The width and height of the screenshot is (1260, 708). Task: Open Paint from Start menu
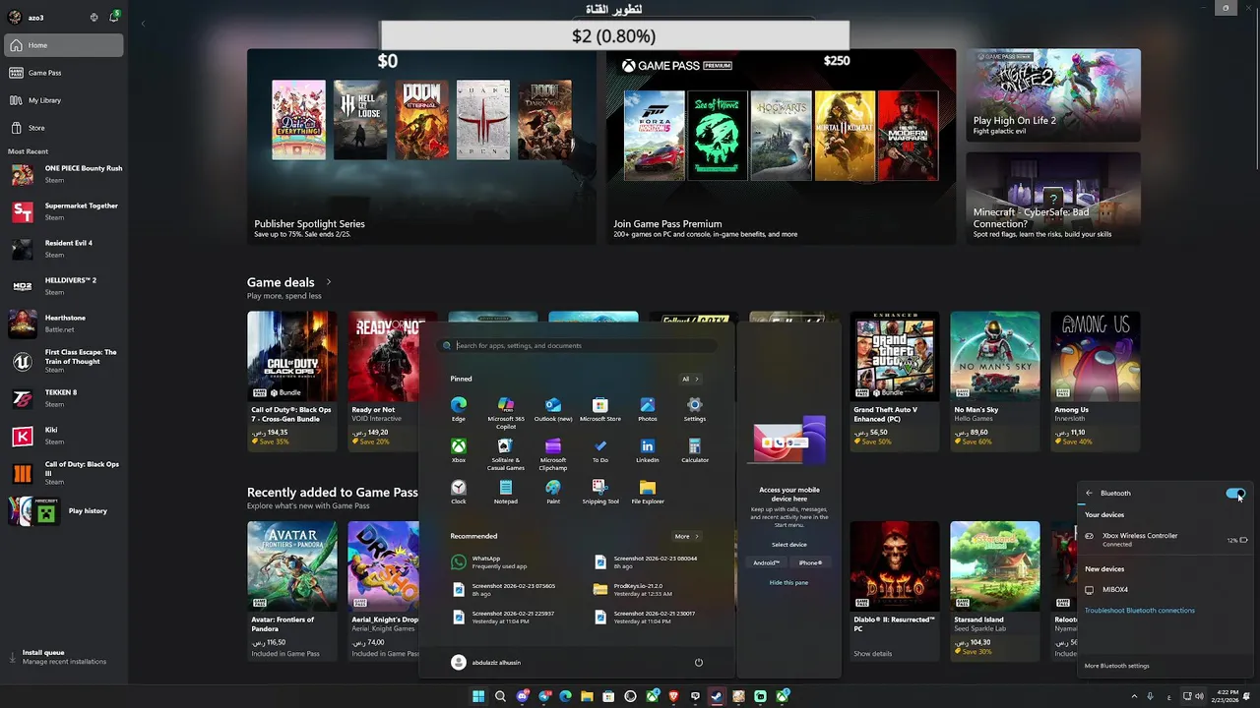coord(553,492)
